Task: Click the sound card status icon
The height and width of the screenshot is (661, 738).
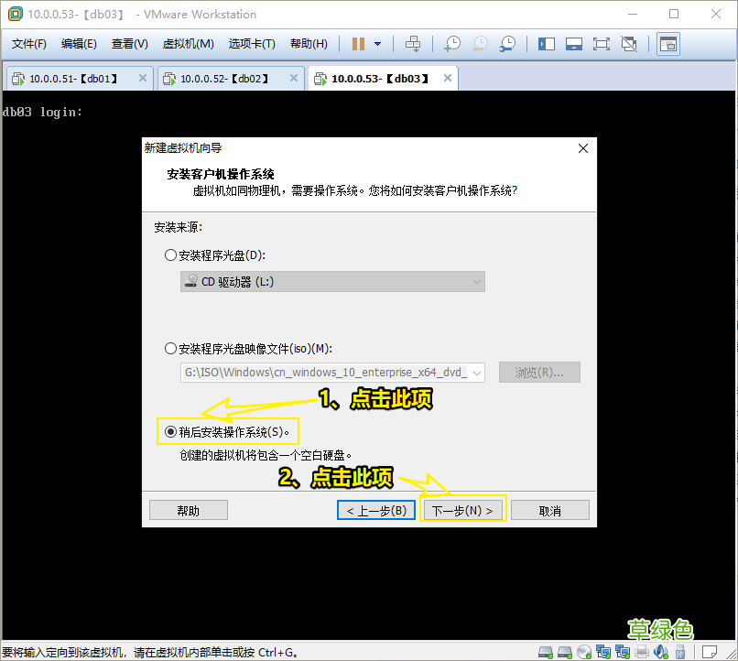Action: (661, 652)
